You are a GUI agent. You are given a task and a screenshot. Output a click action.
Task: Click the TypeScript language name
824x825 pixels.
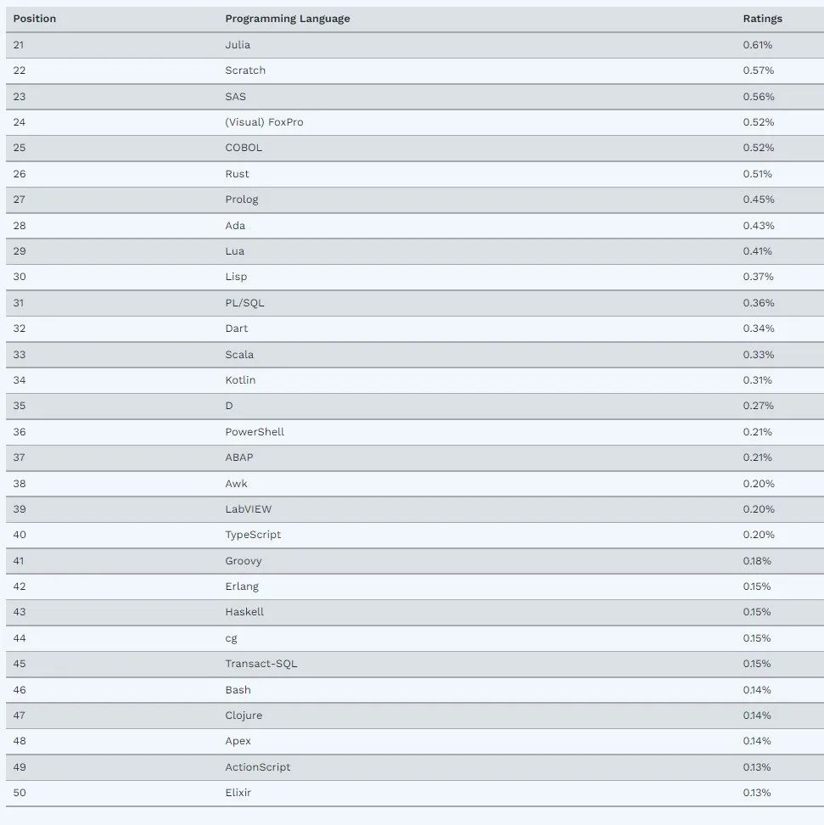(253, 535)
